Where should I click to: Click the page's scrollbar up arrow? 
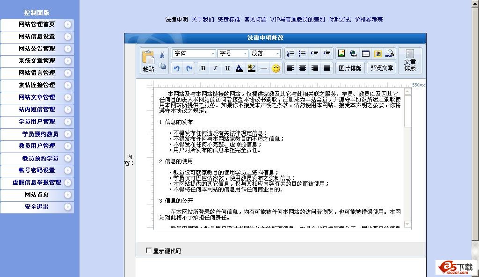pos(475,3)
